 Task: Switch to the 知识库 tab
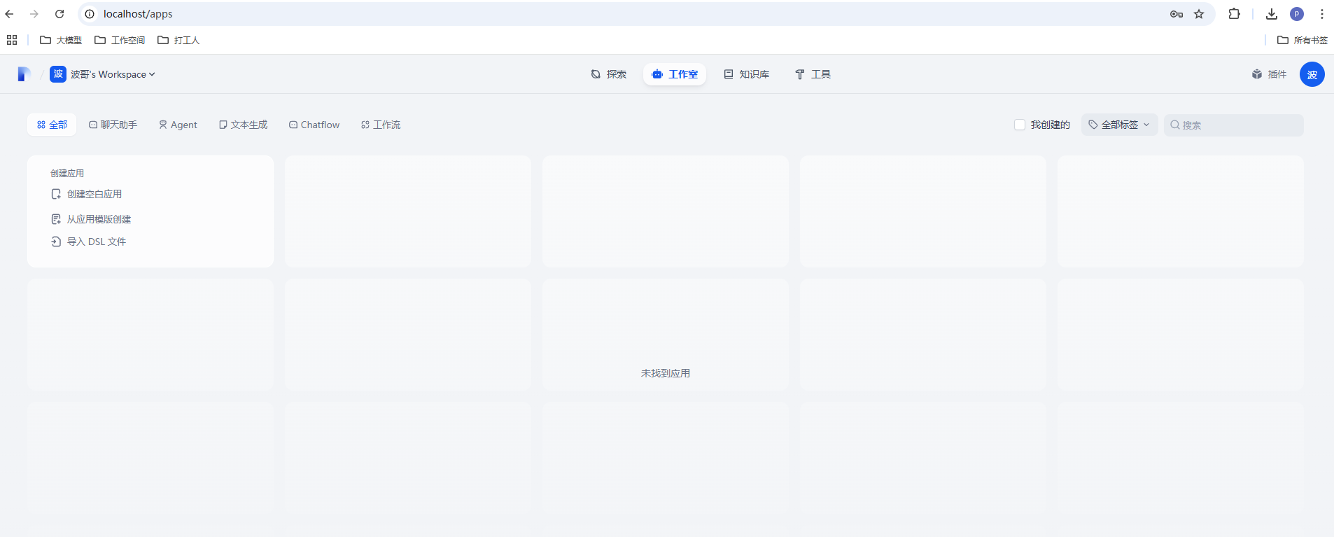(x=746, y=74)
